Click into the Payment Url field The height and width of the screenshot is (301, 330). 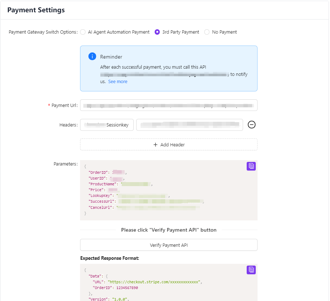(168, 105)
